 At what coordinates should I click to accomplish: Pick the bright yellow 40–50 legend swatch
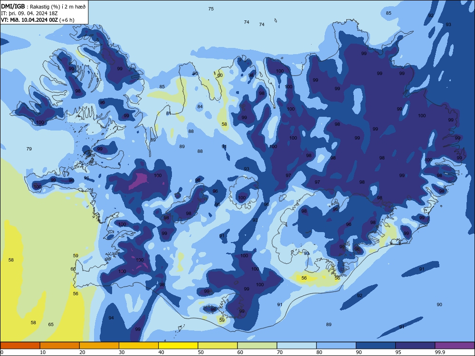tap(178, 346)
